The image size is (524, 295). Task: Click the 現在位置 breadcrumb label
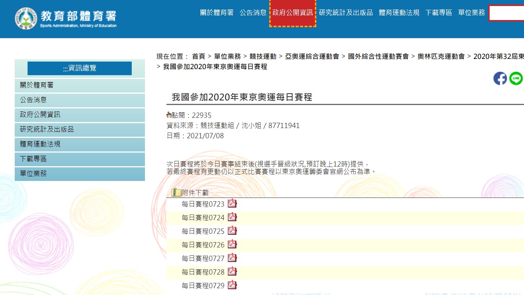tap(173, 57)
